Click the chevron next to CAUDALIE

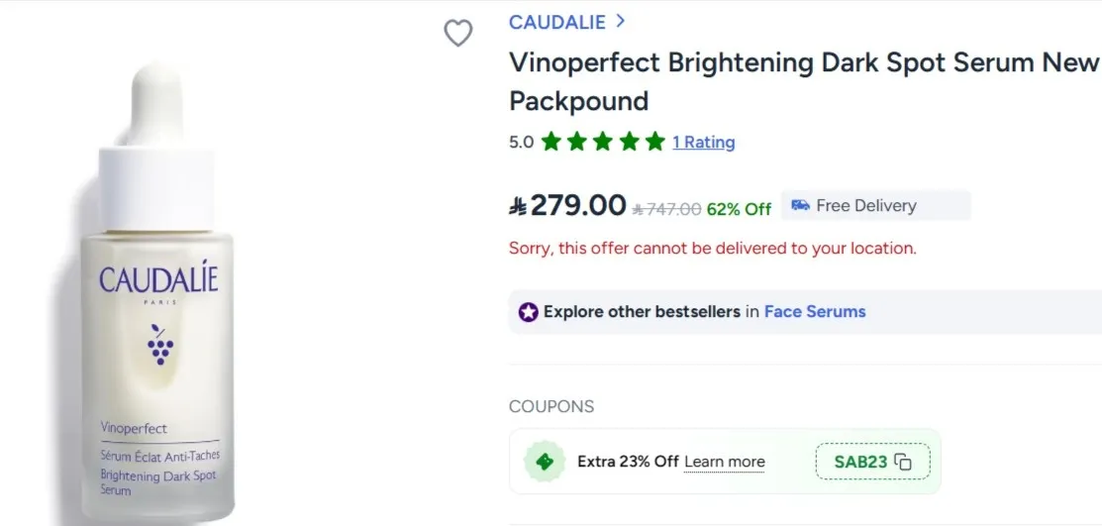[620, 20]
